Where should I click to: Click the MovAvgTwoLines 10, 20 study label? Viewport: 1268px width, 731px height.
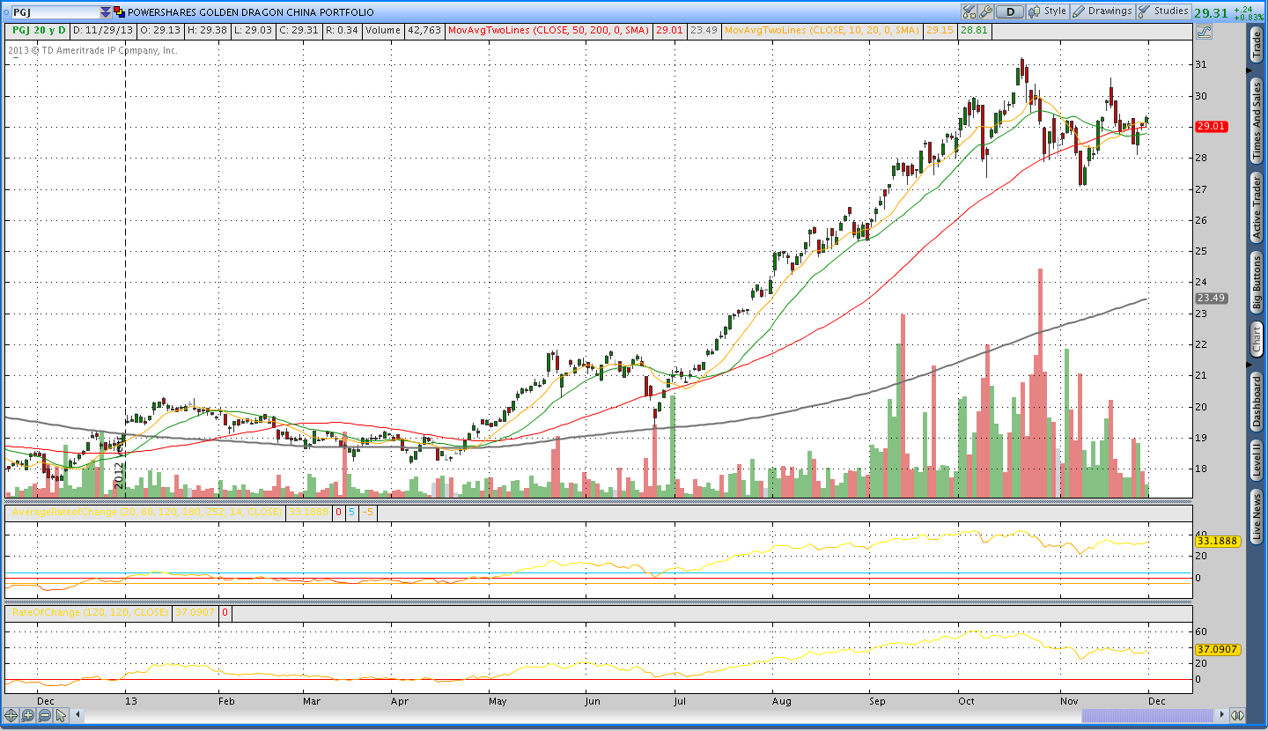822,30
